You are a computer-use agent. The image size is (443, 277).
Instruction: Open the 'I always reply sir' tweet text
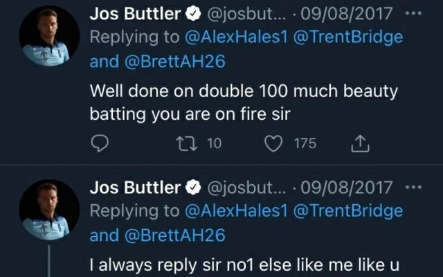click(x=235, y=264)
